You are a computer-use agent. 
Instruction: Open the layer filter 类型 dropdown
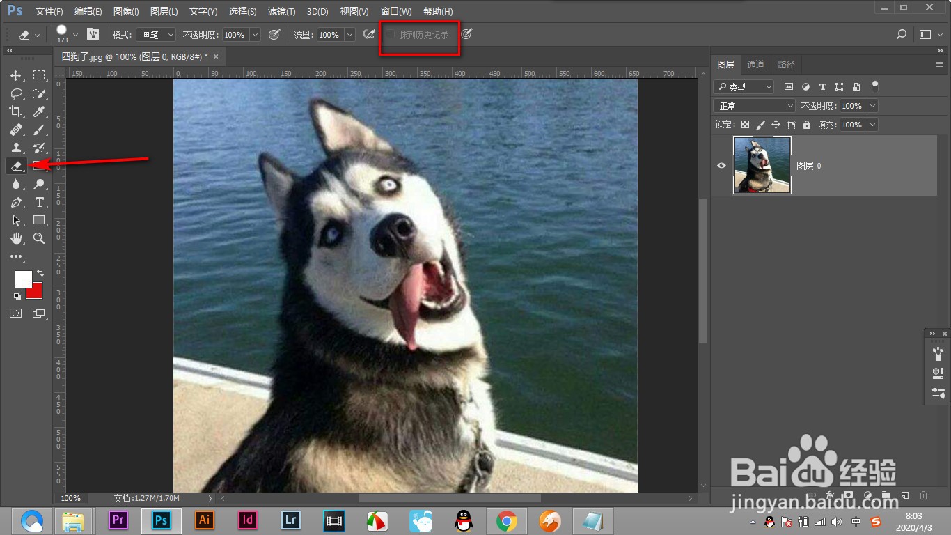[744, 87]
